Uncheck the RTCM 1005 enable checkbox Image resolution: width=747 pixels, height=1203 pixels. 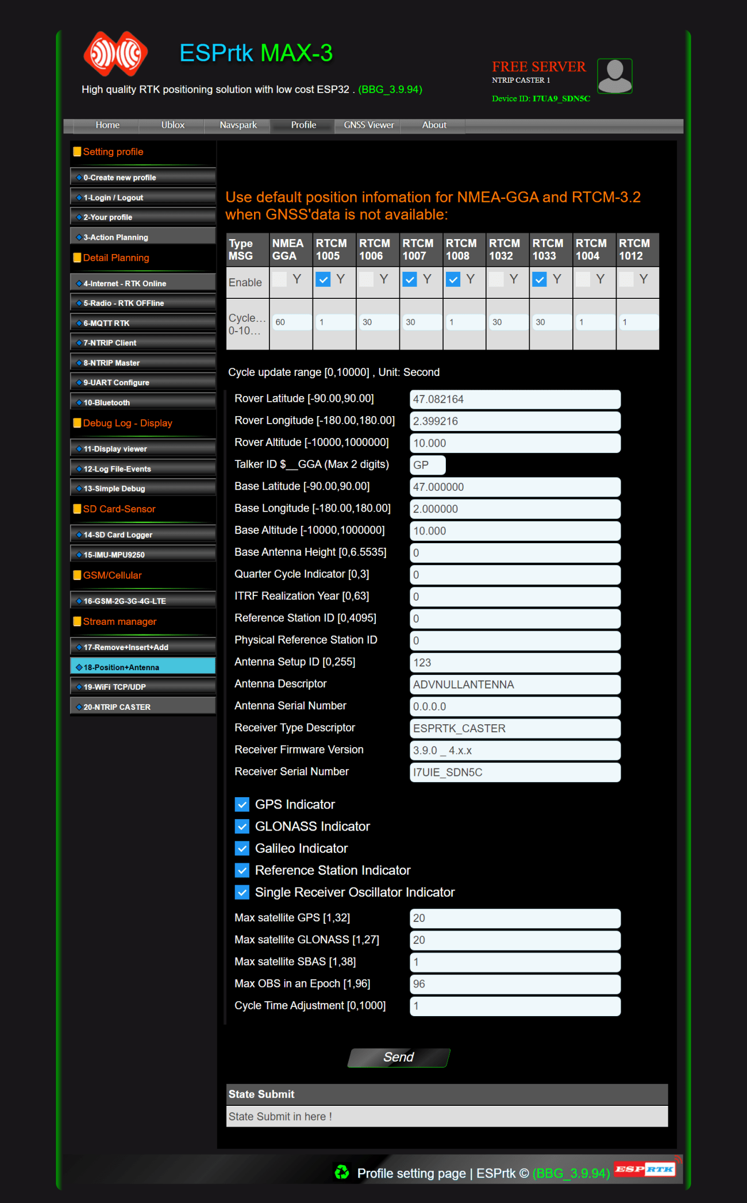pos(324,279)
